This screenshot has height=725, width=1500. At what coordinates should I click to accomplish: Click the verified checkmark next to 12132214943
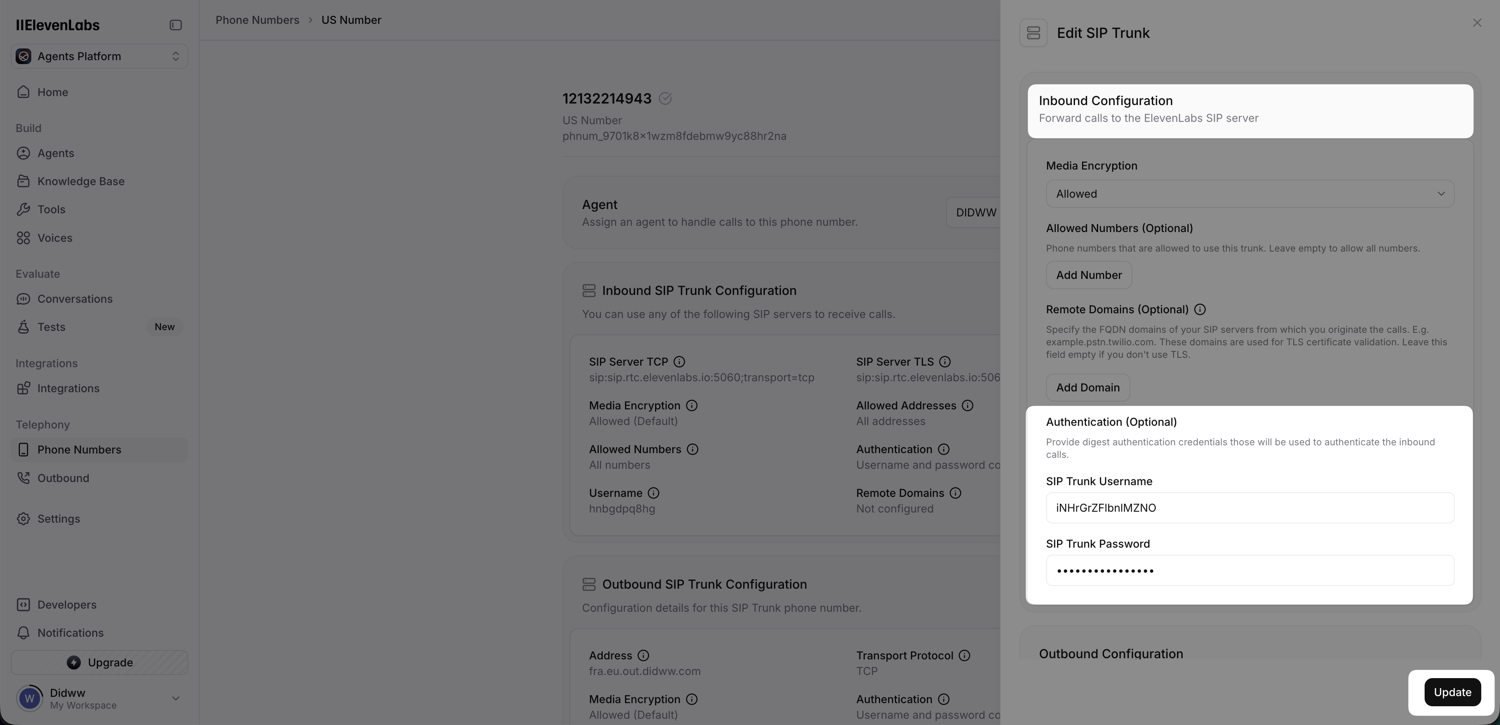pyautogui.click(x=665, y=99)
